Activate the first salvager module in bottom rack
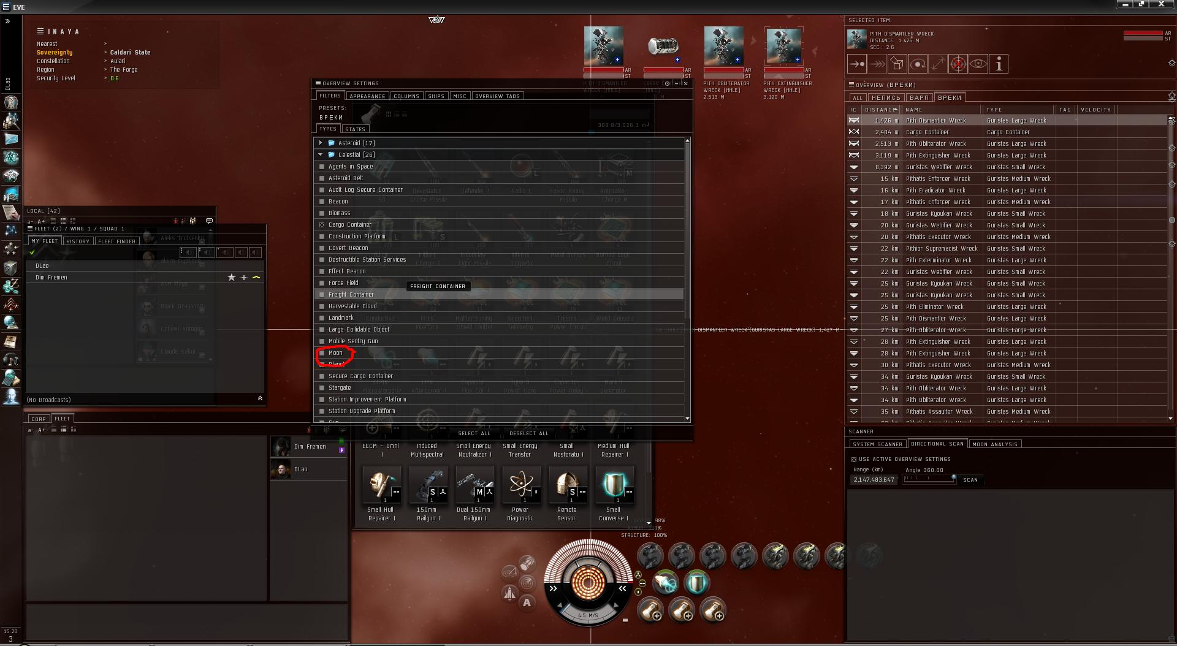The width and height of the screenshot is (1177, 646). coord(650,610)
